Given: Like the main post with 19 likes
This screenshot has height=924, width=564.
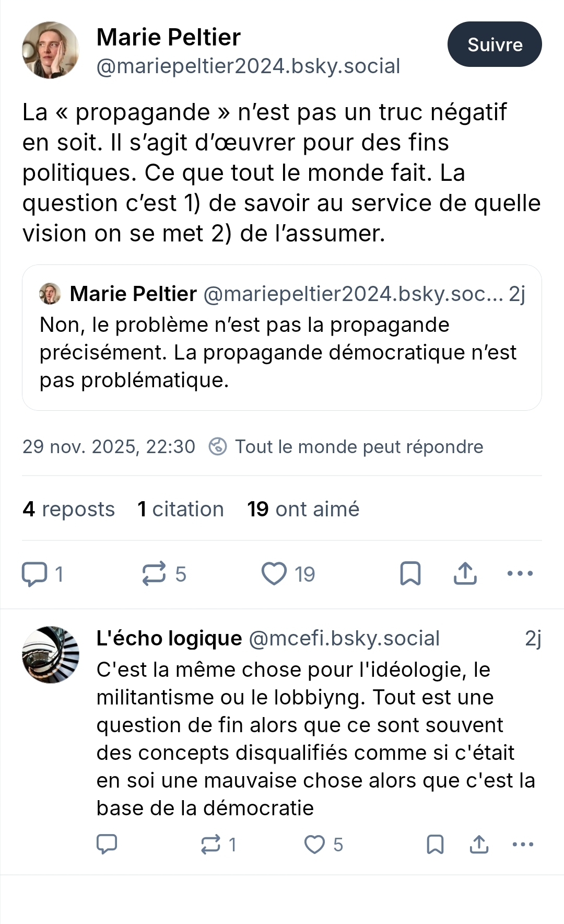Looking at the screenshot, I should (x=275, y=574).
